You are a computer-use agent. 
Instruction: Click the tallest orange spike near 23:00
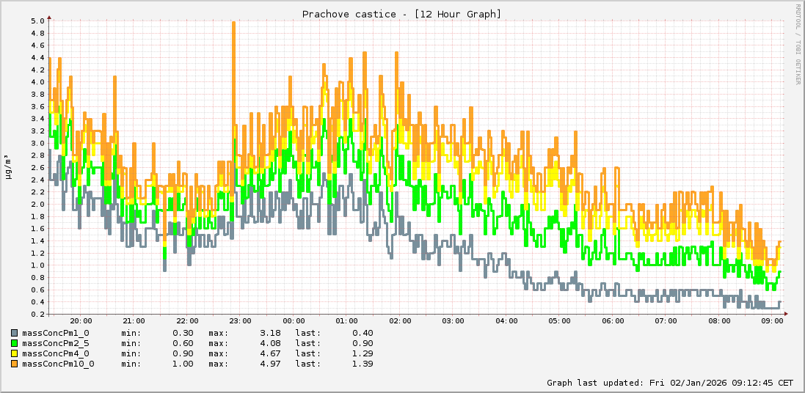point(233,23)
